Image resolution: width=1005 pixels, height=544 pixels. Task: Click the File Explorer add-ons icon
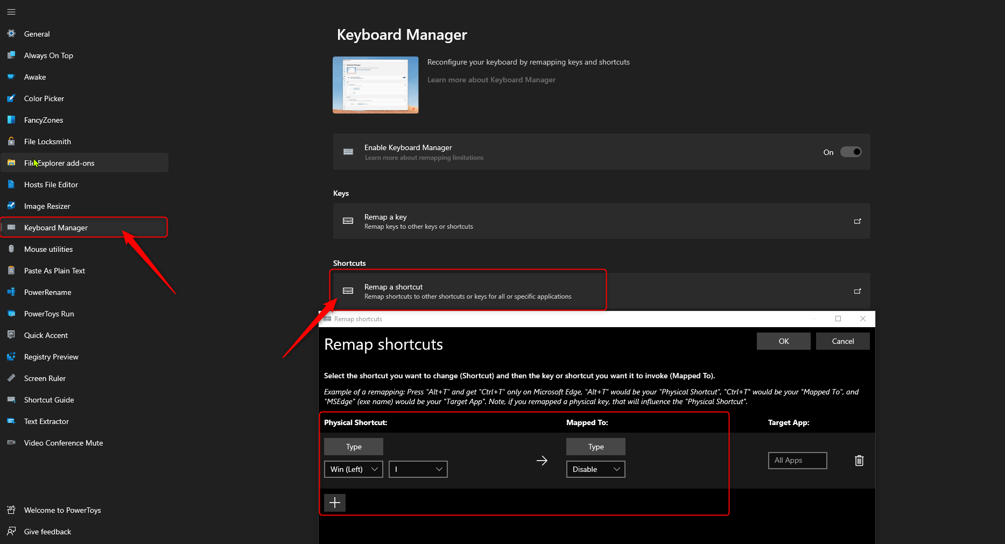pos(11,163)
